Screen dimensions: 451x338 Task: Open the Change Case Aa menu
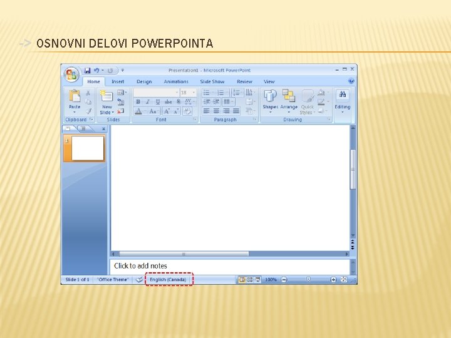coord(153,111)
